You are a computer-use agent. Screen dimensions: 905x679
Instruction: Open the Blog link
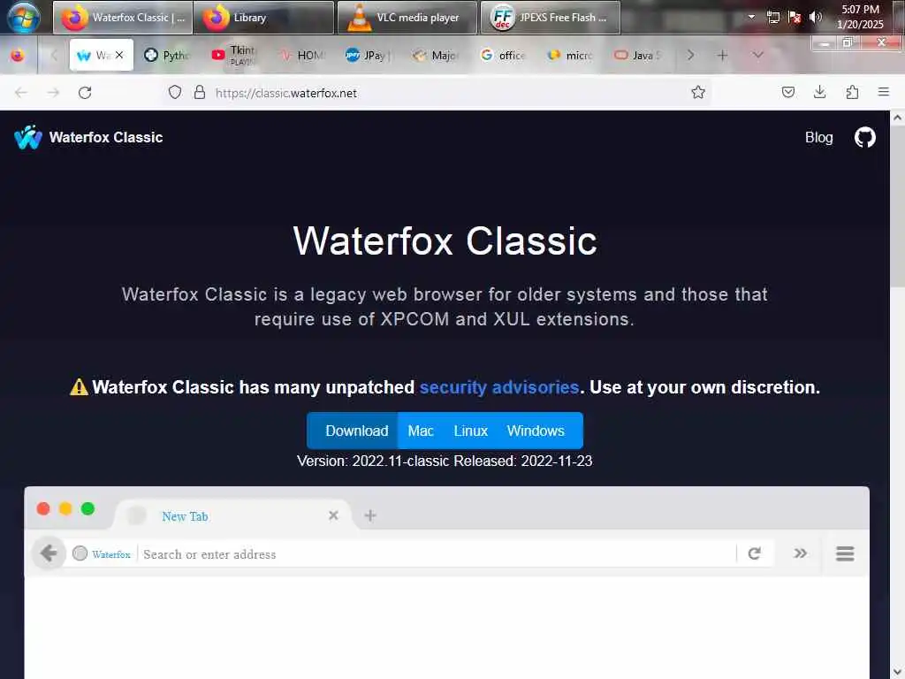(x=818, y=137)
